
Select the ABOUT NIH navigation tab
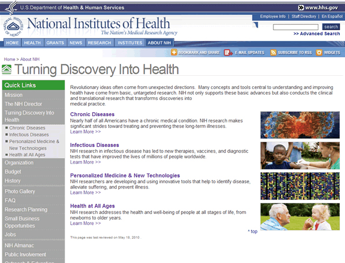[x=159, y=43]
